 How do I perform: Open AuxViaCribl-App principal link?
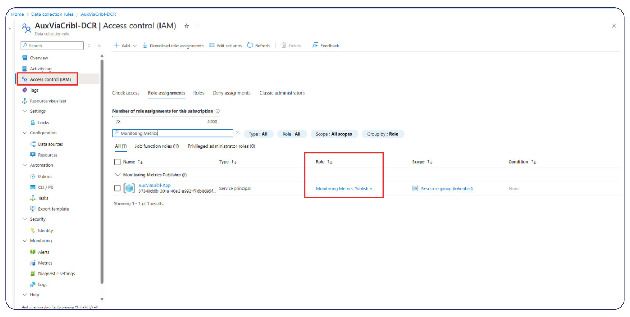click(x=154, y=185)
